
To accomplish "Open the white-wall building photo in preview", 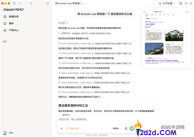I will coord(174,35).
